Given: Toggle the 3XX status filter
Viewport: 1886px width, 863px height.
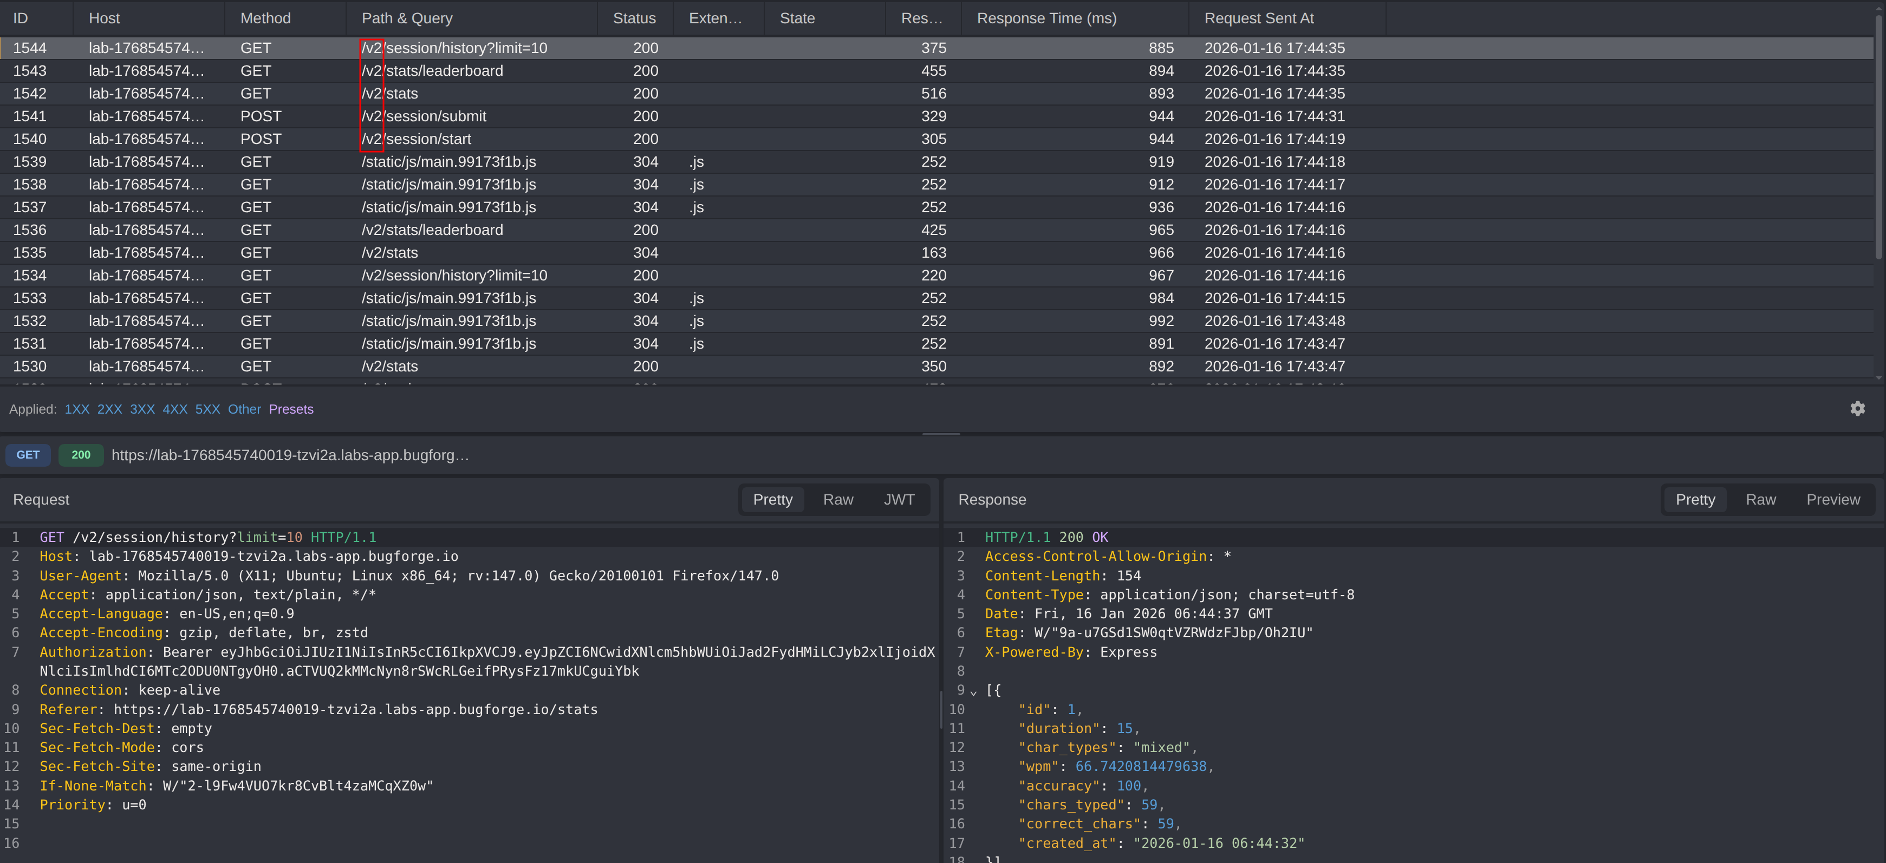Looking at the screenshot, I should [x=142, y=409].
